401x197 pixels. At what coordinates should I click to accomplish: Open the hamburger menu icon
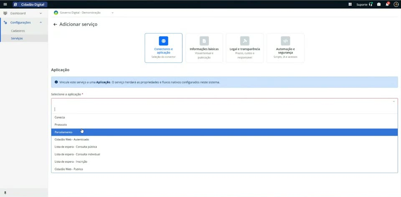tap(5, 4)
